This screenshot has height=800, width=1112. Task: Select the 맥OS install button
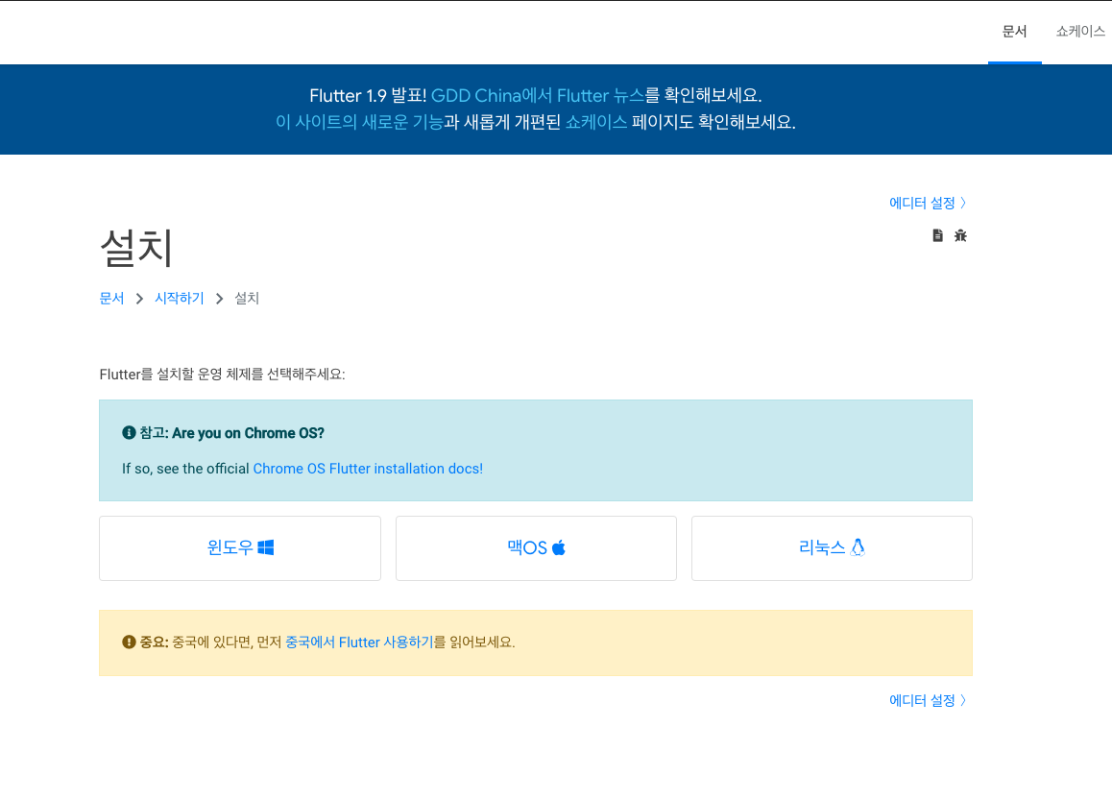pos(536,548)
